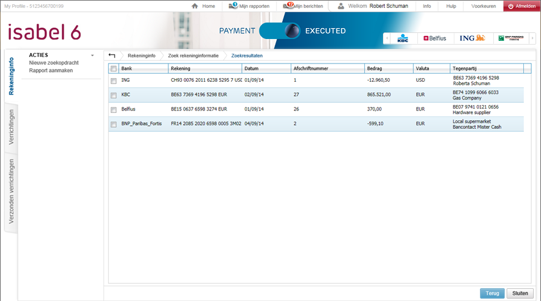The image size is (541, 301).
Task: Click the BNP Paribas Fortis logo
Action: coord(510,38)
